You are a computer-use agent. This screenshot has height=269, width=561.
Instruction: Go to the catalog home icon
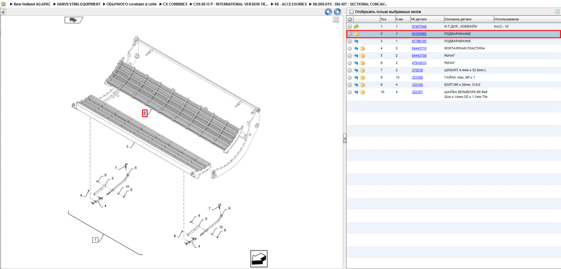pyautogui.click(x=3, y=4)
